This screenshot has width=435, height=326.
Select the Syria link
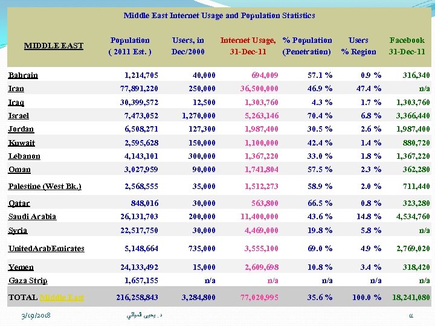(x=18, y=231)
